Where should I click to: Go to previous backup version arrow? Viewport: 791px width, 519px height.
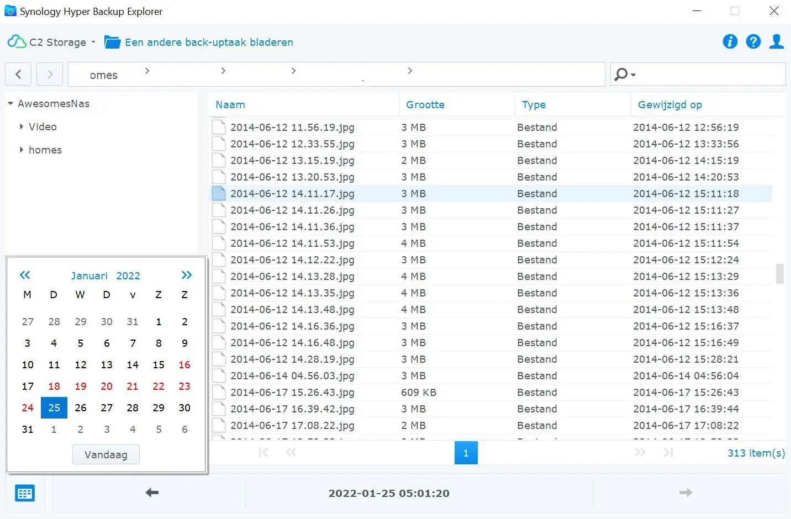click(x=152, y=492)
